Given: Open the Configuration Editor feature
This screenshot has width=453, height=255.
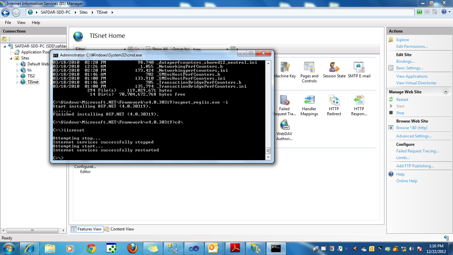Looking at the screenshot, I should tap(85, 169).
